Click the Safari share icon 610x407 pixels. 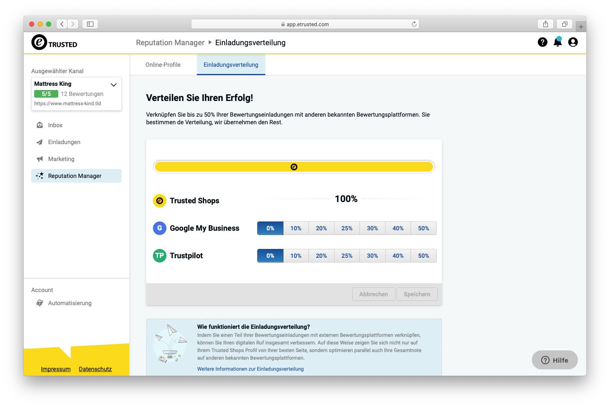click(x=545, y=24)
